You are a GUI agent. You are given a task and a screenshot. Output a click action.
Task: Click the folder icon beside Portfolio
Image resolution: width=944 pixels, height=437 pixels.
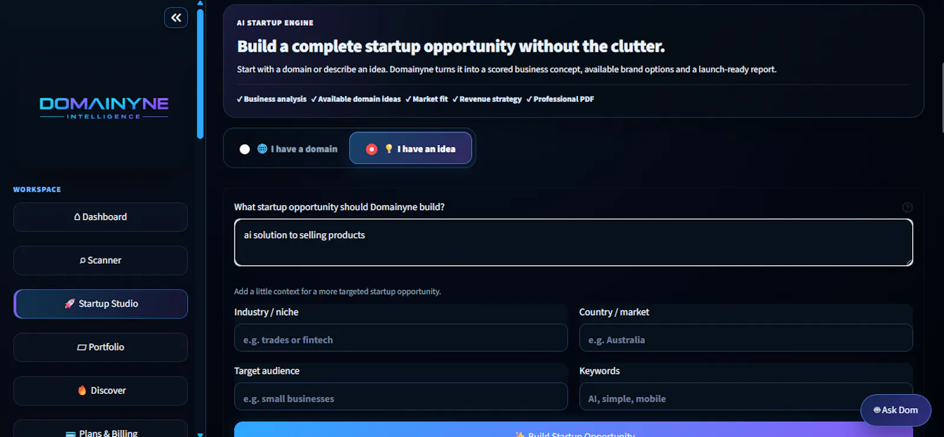point(82,347)
